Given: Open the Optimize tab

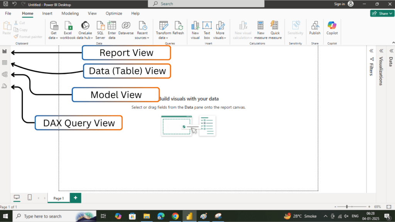Looking at the screenshot, I should coord(114,13).
